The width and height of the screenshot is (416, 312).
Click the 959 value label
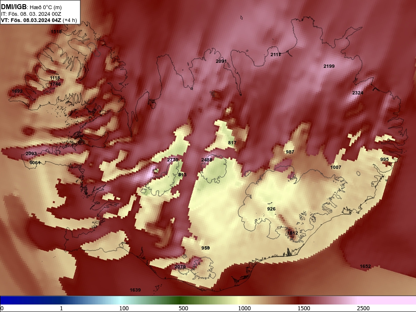[206, 248]
